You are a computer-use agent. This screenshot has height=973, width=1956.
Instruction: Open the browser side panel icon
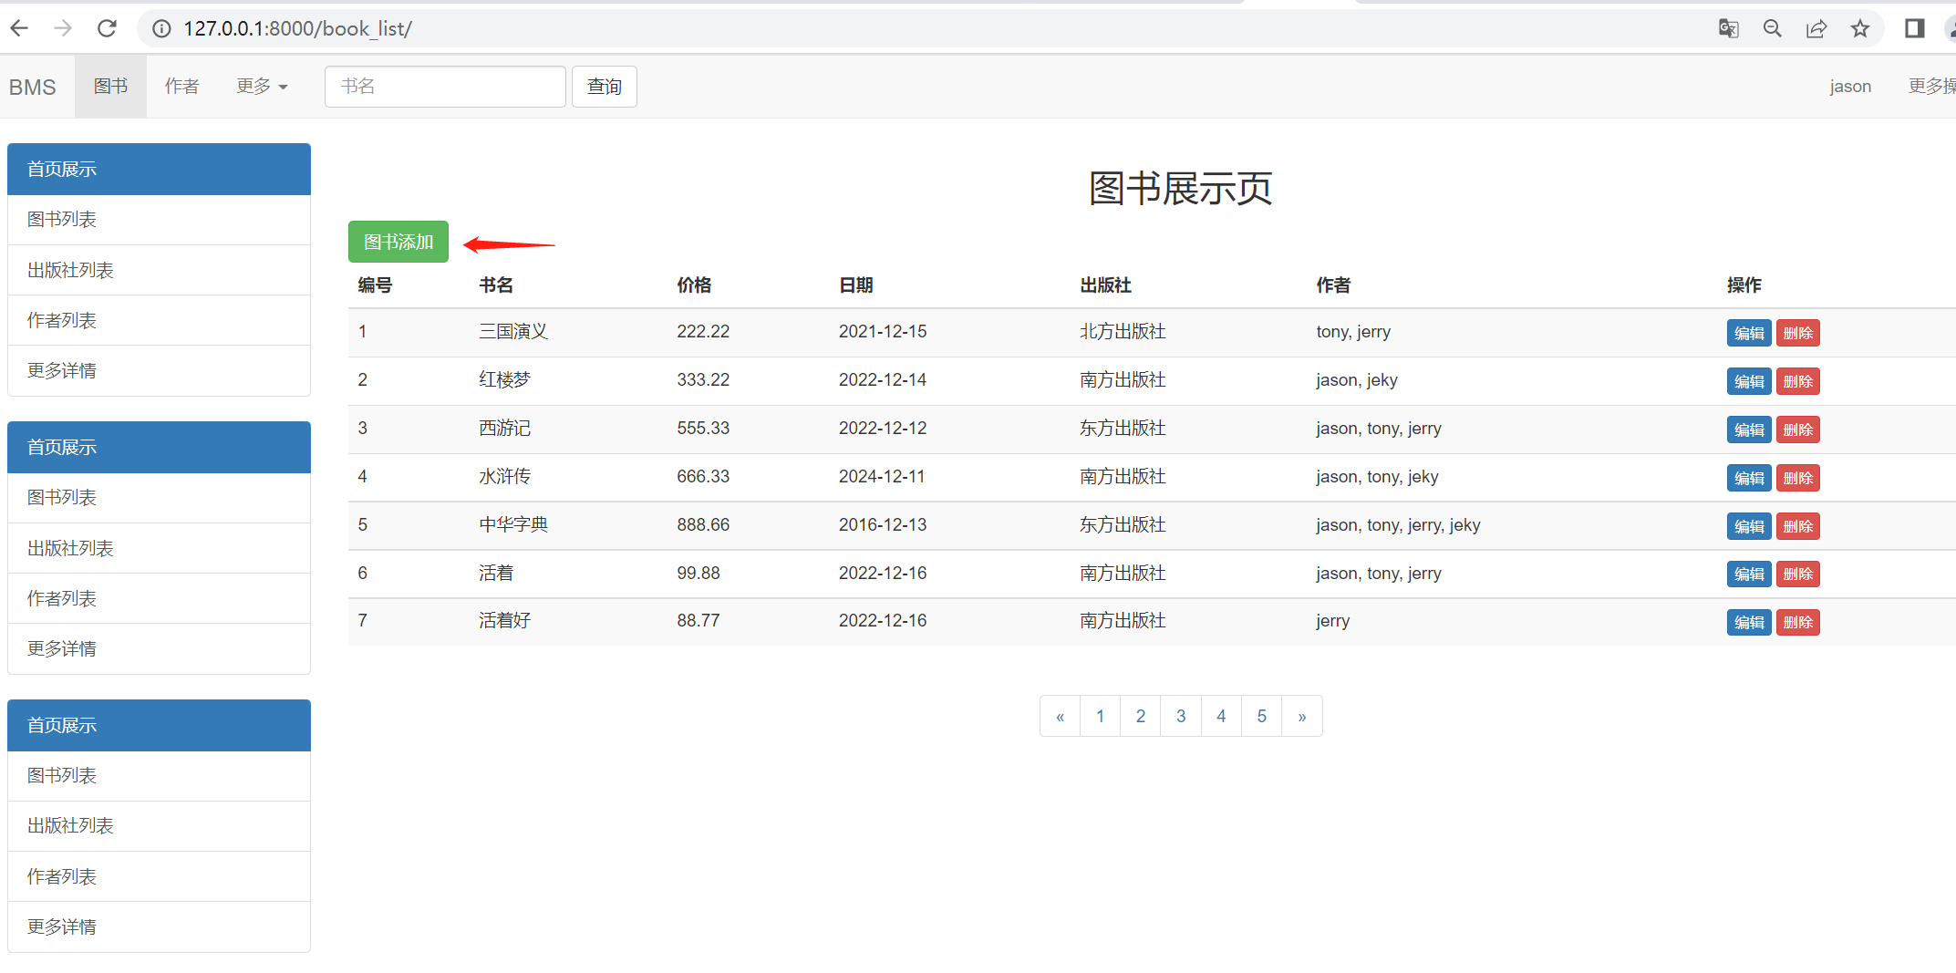(x=1914, y=29)
